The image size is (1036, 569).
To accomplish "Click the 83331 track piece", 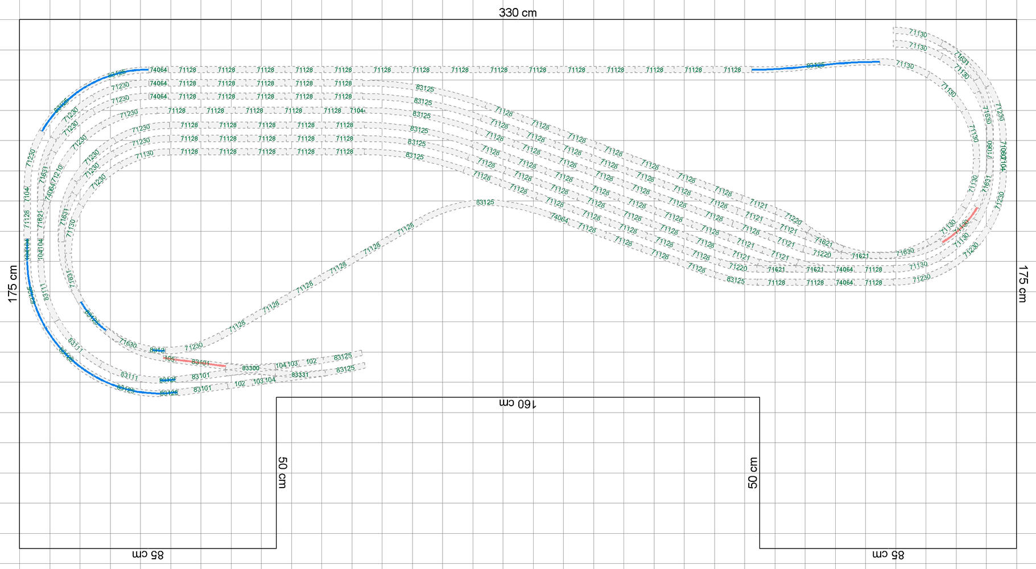I will tap(300, 375).
